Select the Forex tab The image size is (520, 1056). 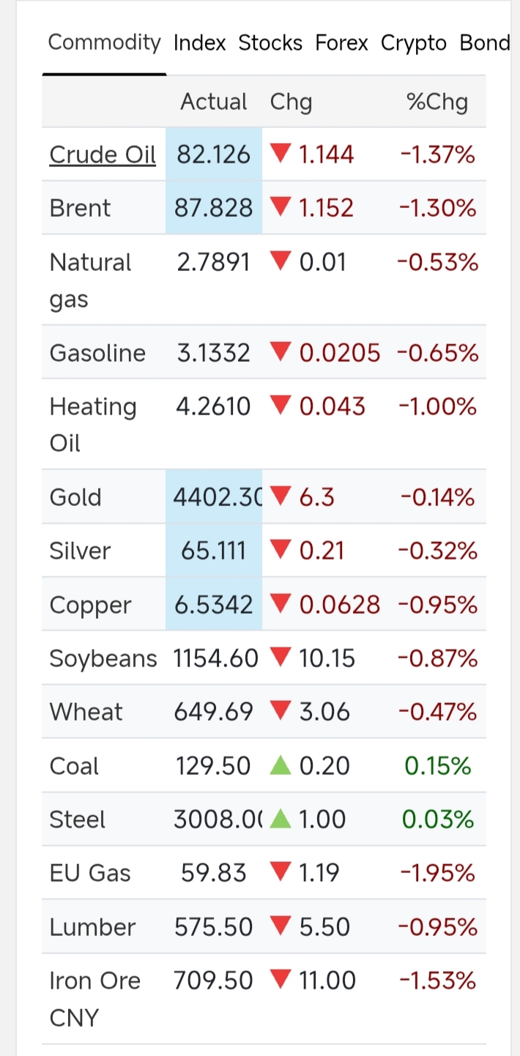point(341,43)
